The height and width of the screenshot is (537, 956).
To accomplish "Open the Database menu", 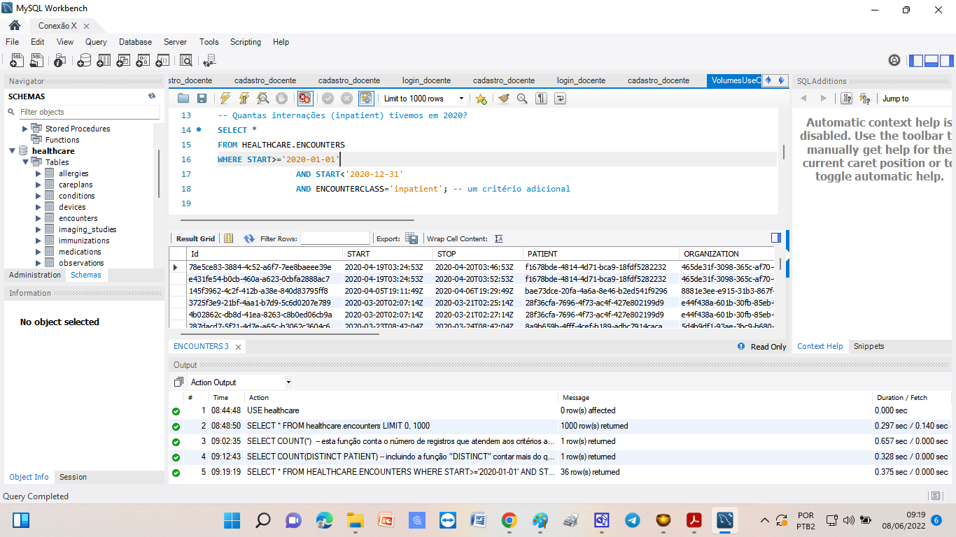I will point(135,42).
